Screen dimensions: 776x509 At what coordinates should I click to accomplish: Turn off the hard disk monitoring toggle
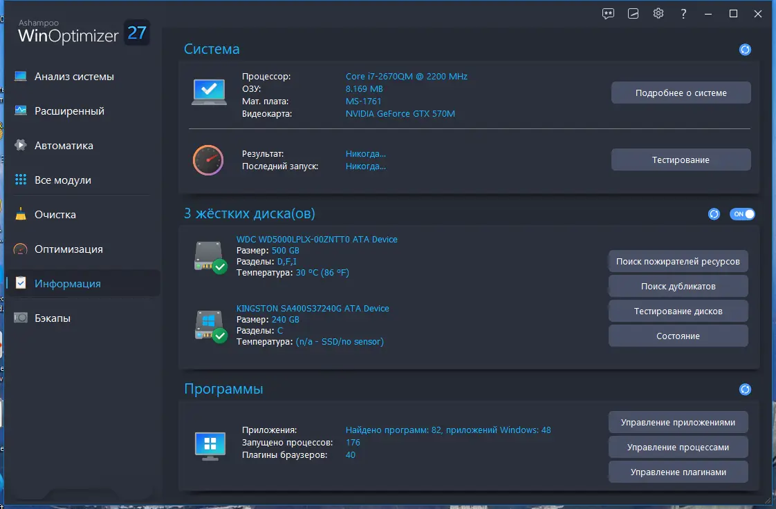742,214
